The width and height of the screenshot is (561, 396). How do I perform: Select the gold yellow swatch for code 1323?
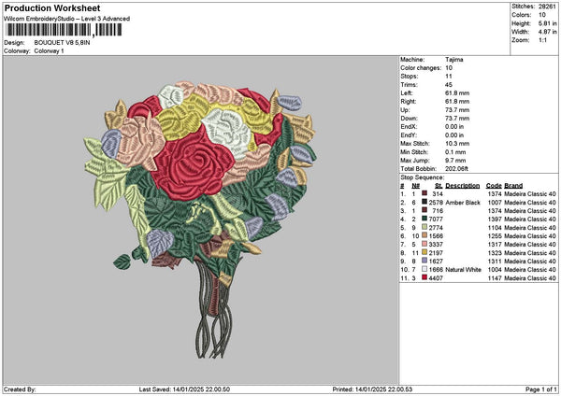click(x=424, y=252)
